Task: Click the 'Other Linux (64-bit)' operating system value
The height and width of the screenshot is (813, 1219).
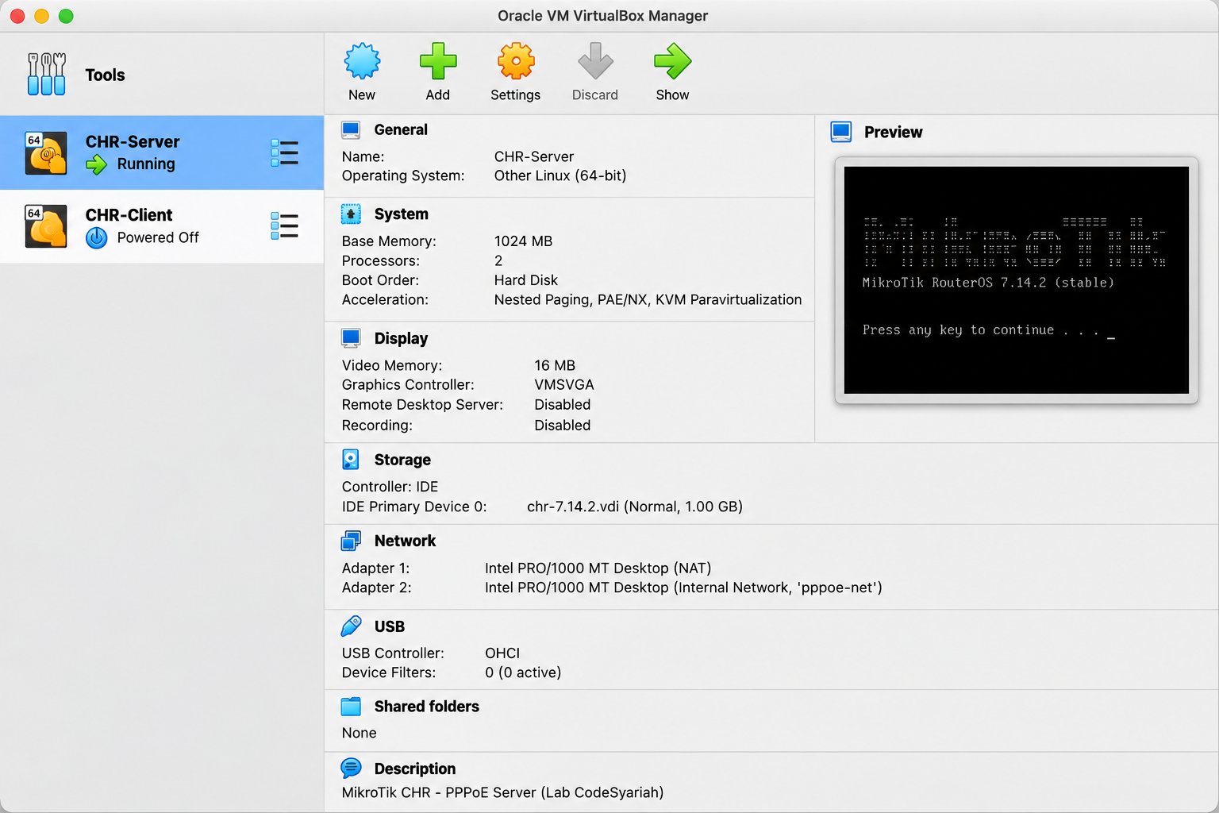Action: click(560, 175)
